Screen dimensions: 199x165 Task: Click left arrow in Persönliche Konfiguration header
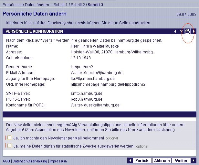[x=175, y=31]
